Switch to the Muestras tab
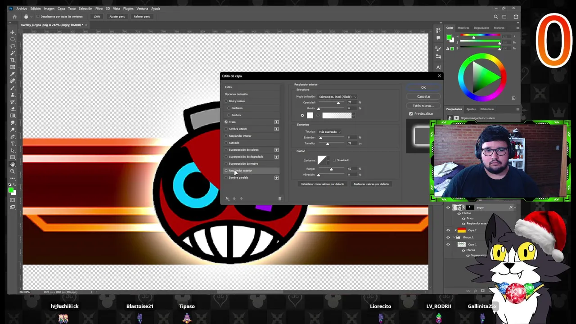576x324 pixels. point(463,28)
